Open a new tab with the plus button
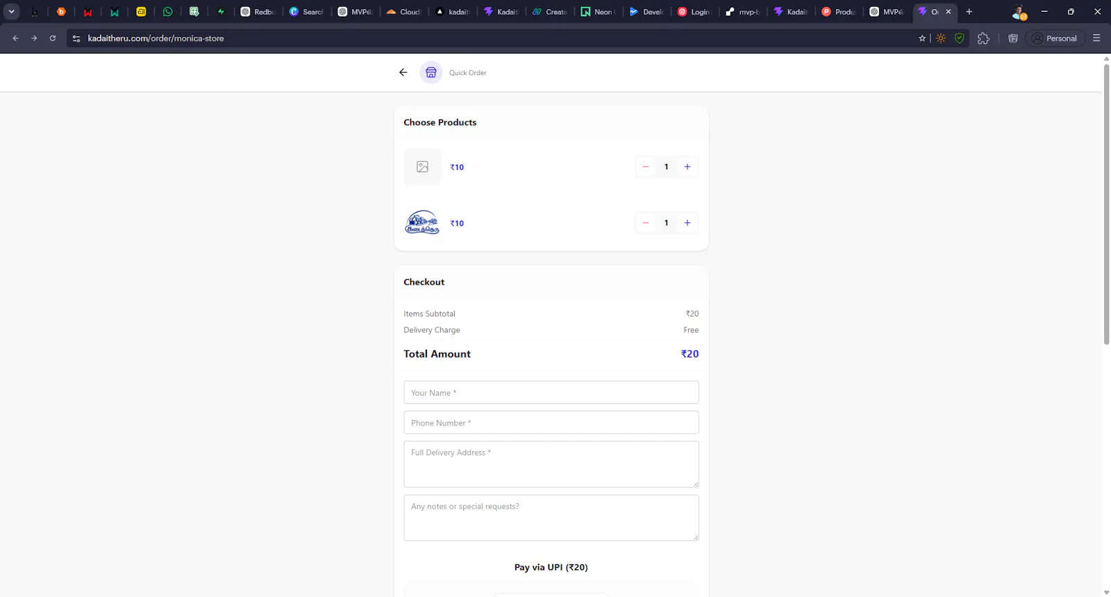 coord(969,12)
